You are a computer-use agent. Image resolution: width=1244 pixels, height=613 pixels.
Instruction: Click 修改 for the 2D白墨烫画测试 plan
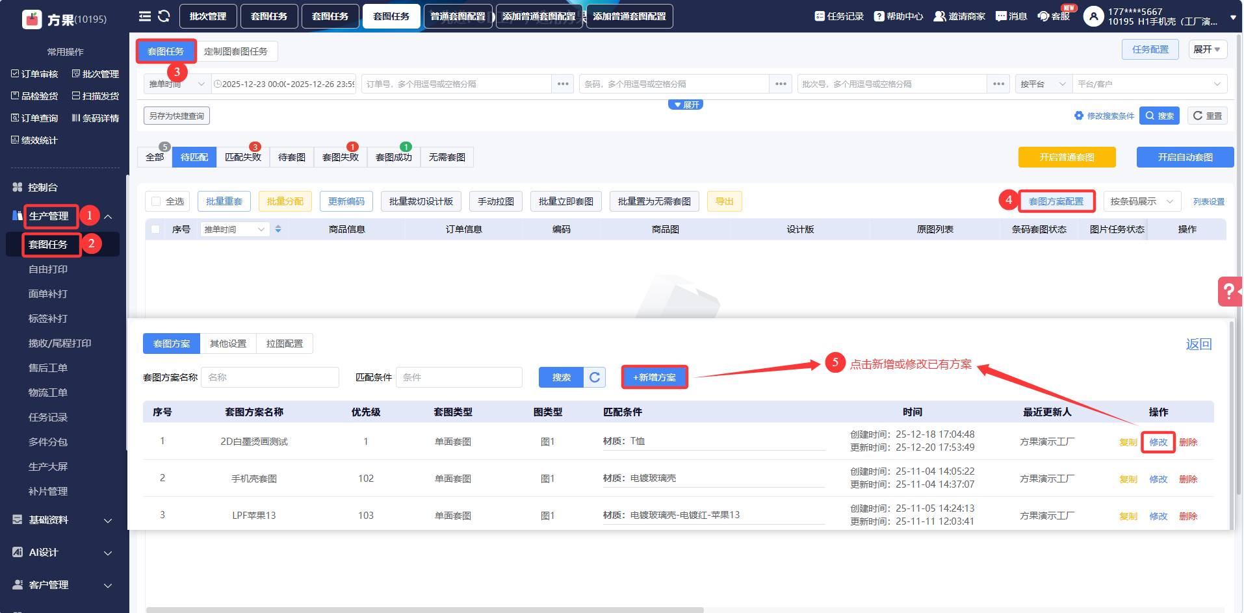coord(1158,442)
